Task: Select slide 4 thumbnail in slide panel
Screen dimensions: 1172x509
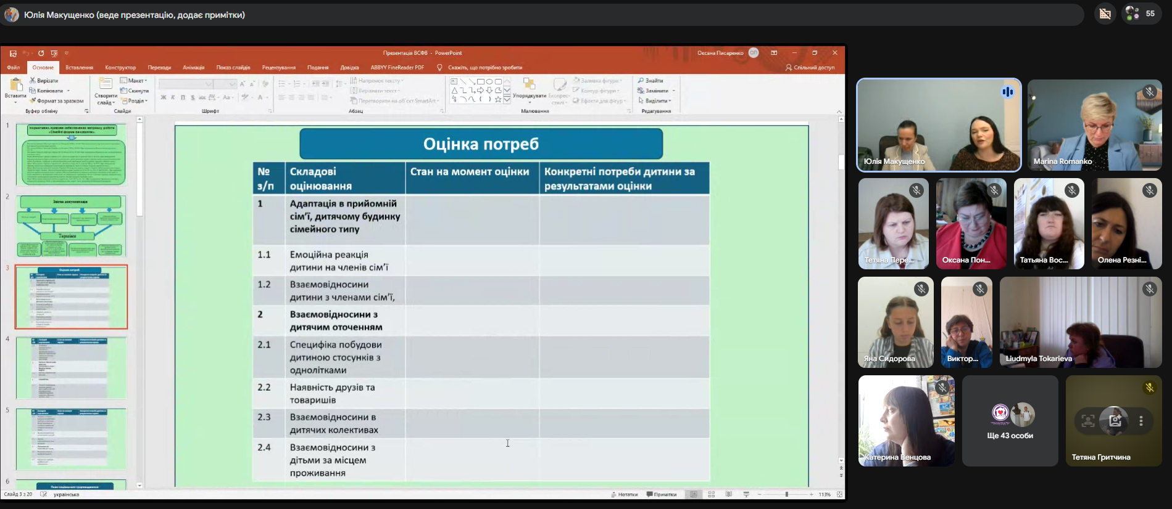Action: tap(72, 368)
